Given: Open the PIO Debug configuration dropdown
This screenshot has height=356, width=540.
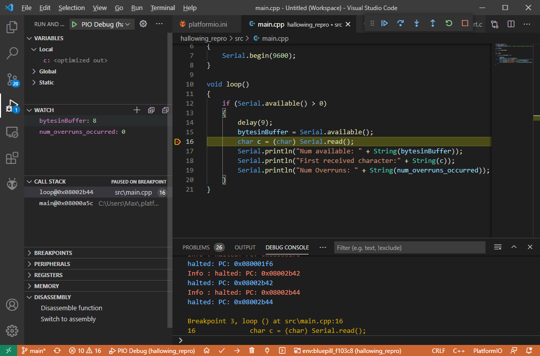Looking at the screenshot, I should pyautogui.click(x=105, y=24).
